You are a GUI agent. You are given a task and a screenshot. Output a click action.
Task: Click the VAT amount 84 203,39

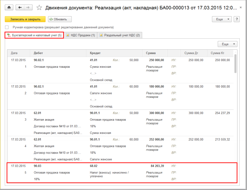point(157,166)
